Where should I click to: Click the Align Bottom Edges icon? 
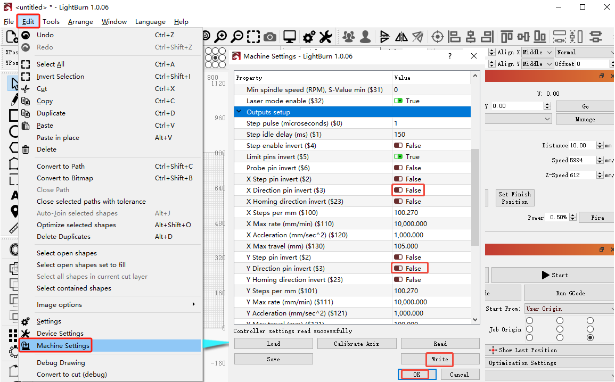540,37
